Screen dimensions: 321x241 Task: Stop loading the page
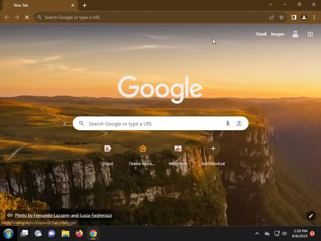click(27, 18)
